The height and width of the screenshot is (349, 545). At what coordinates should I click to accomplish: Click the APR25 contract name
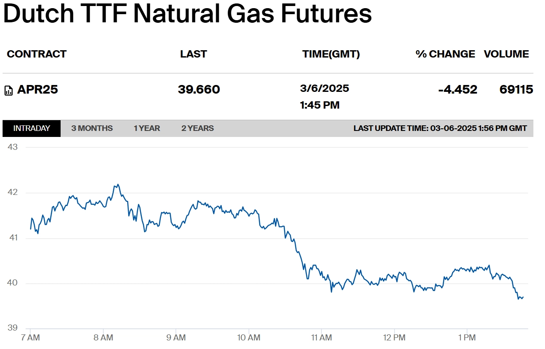tap(37, 90)
